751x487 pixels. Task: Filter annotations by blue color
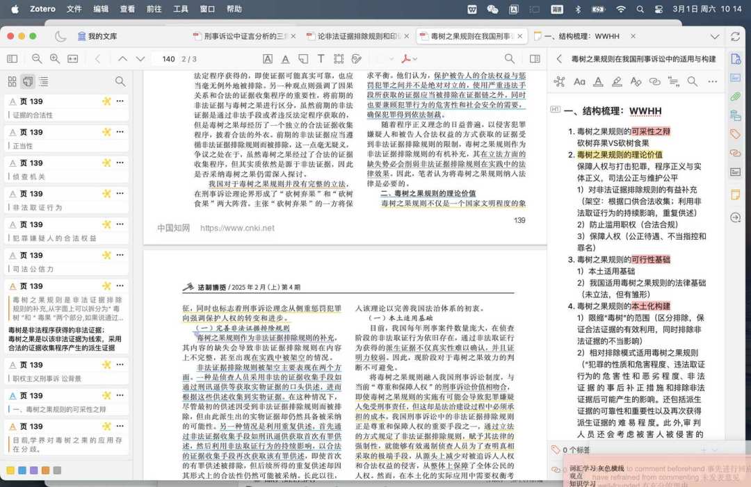(x=22, y=470)
